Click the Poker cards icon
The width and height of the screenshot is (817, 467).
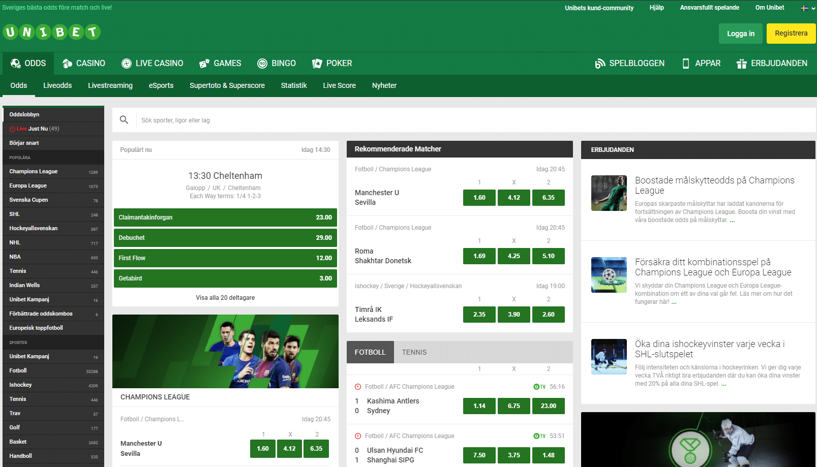317,64
